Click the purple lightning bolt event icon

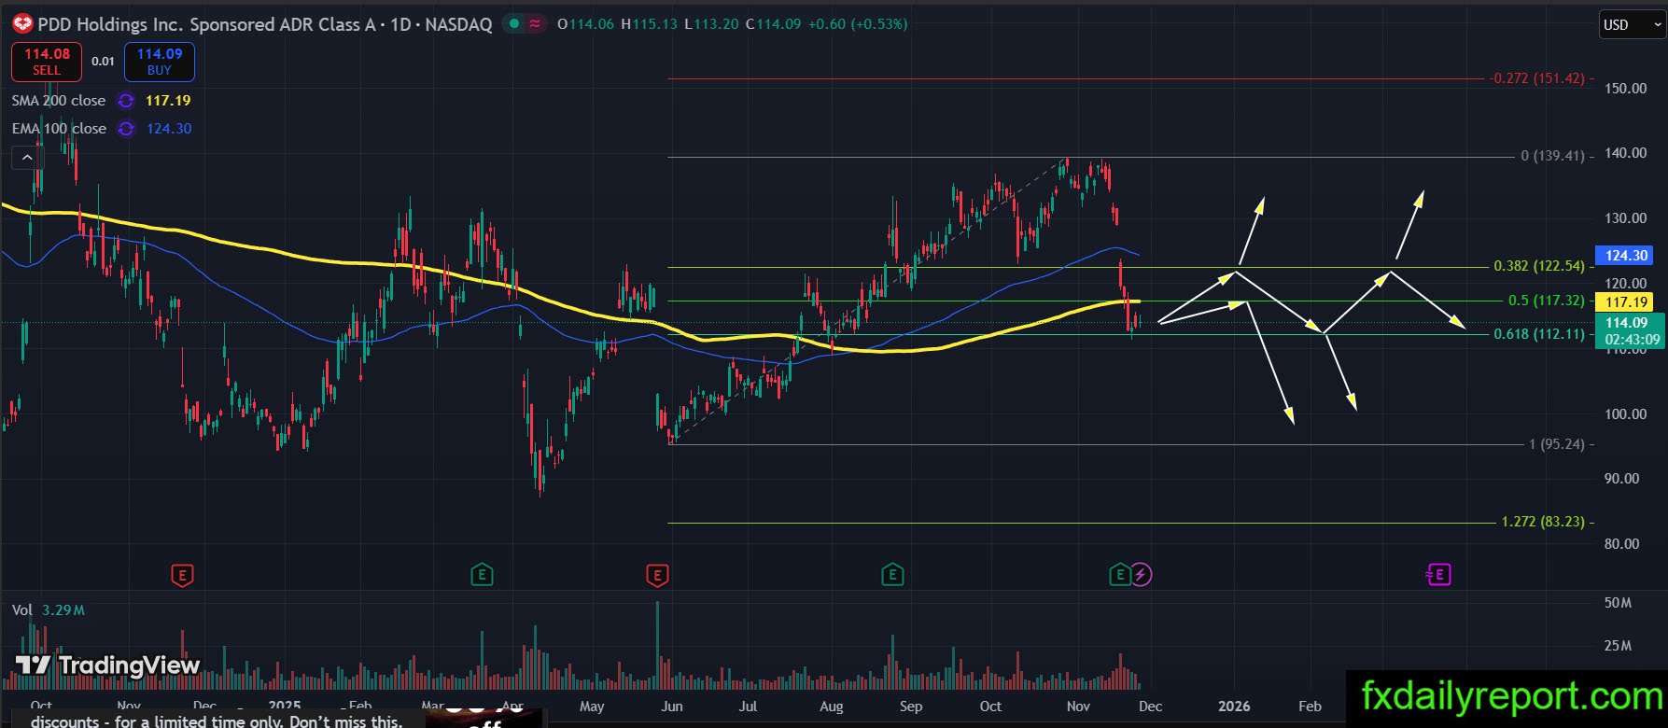[1142, 575]
